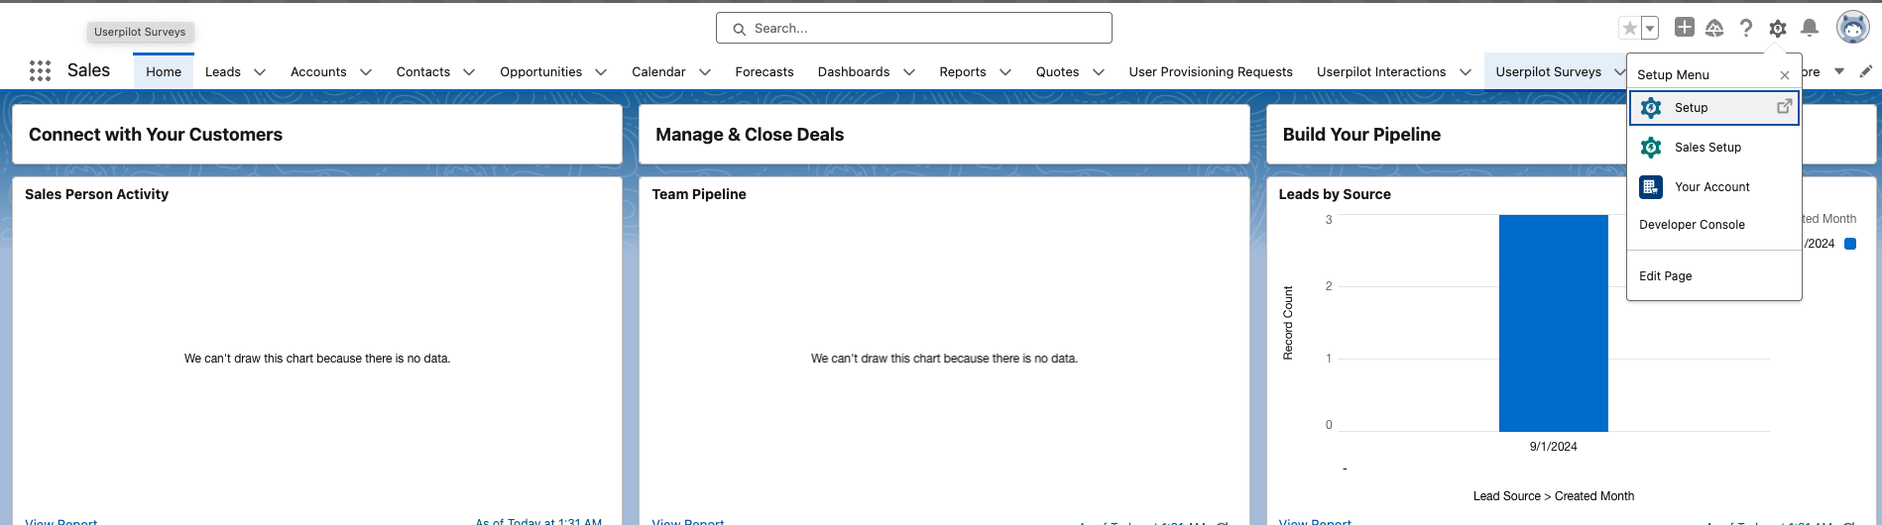
Task: Expand the Reports tab chevron
Action: click(x=1005, y=72)
